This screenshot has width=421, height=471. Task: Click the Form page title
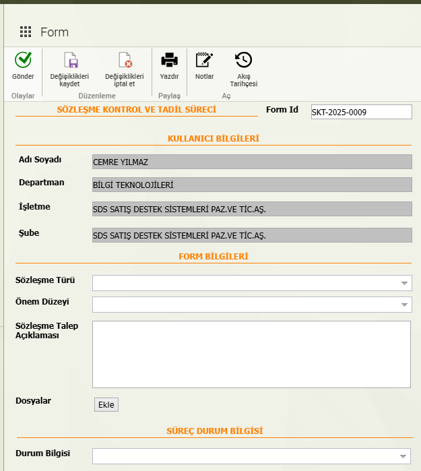tap(55, 32)
